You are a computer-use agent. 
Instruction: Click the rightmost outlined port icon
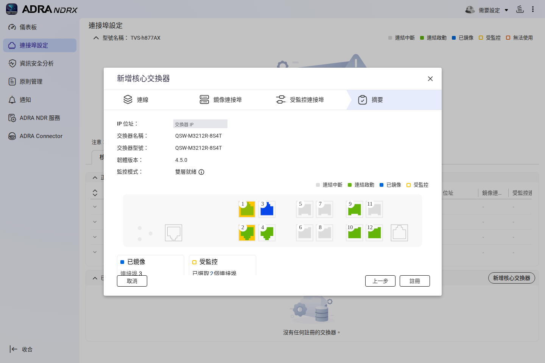pyautogui.click(x=399, y=233)
